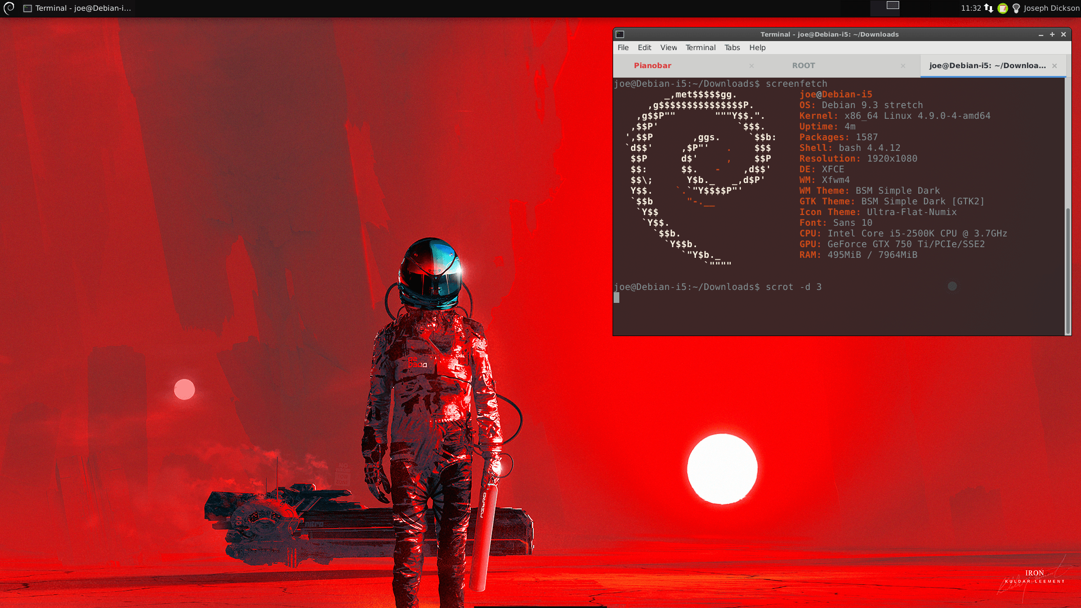Image resolution: width=1081 pixels, height=608 pixels.
Task: Click the Resolution value '1920x1080'
Action: pyautogui.click(x=892, y=159)
